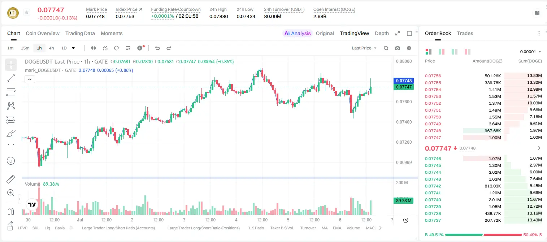Add DOGE to favorites star
Image resolution: width=547 pixels, height=242 pixels.
click(x=27, y=13)
